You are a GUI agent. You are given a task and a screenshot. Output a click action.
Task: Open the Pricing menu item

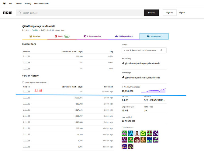pyautogui.click(x=28, y=4)
